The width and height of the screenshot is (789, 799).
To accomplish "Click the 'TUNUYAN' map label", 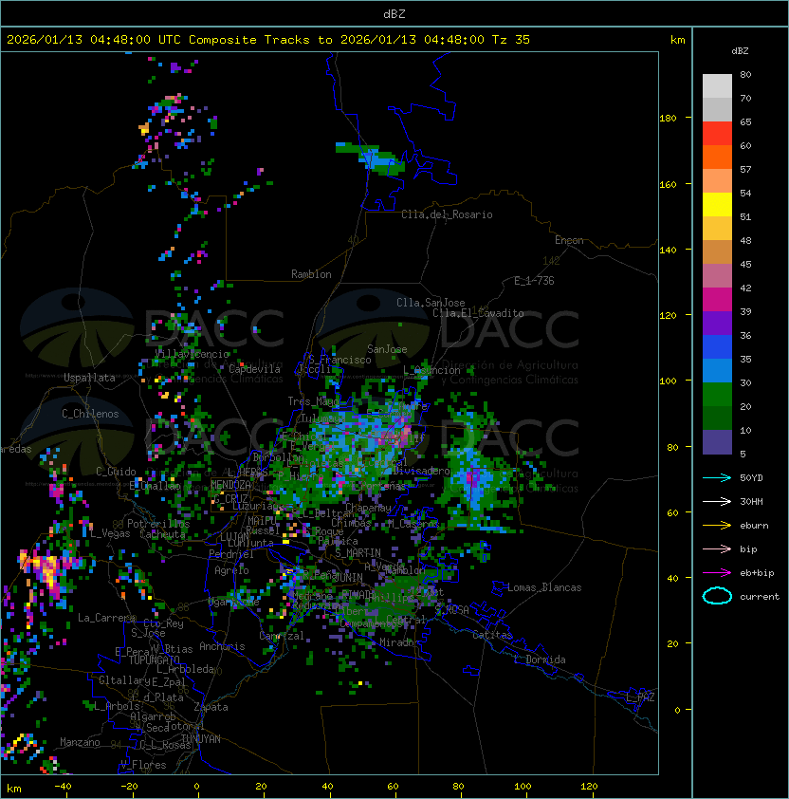I will [201, 739].
